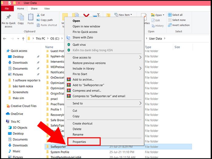212x159 pixels.
Task: Click the OneDrive cloud icon in sidebar
Action: tap(8, 114)
